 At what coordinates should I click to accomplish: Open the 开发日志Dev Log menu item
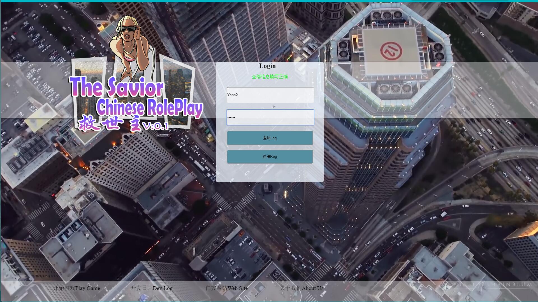click(x=152, y=288)
